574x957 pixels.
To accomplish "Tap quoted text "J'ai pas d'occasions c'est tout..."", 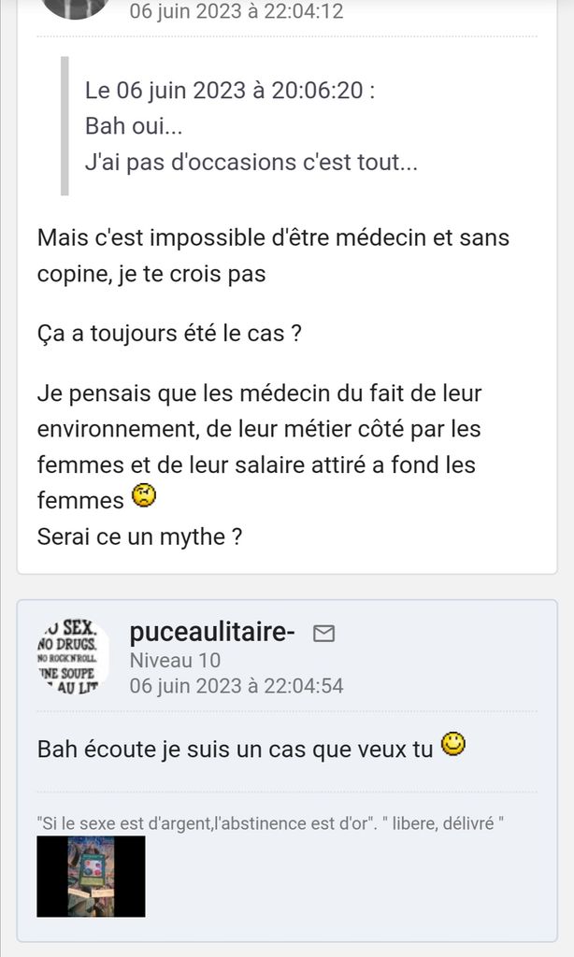I will pyautogui.click(x=251, y=162).
